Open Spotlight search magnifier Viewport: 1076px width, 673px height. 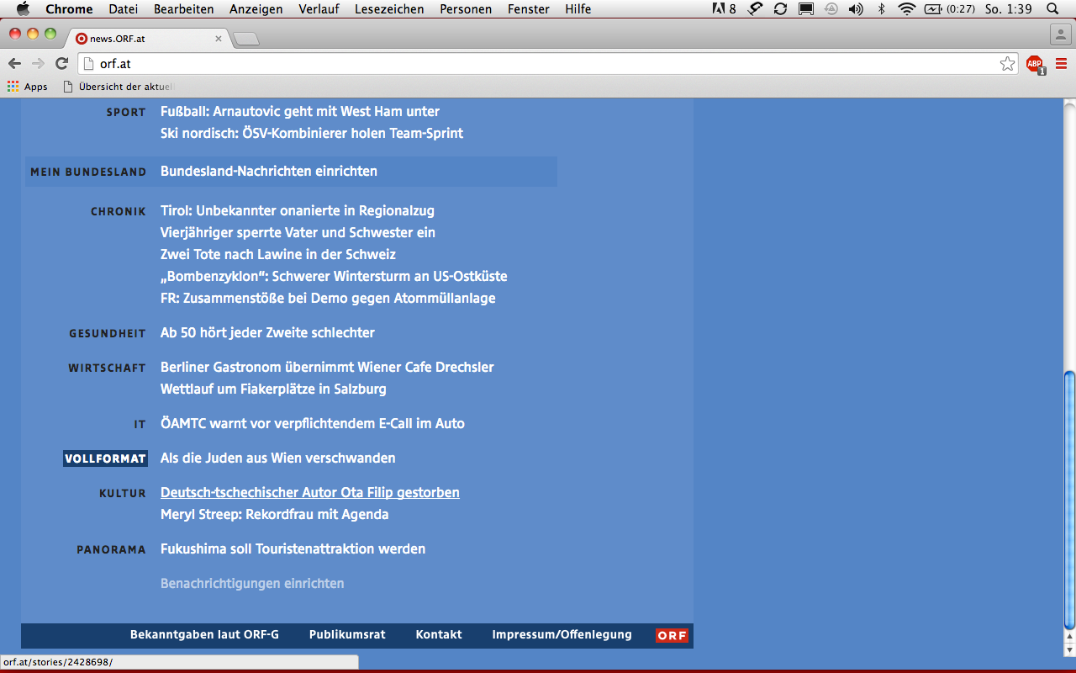pos(1052,9)
